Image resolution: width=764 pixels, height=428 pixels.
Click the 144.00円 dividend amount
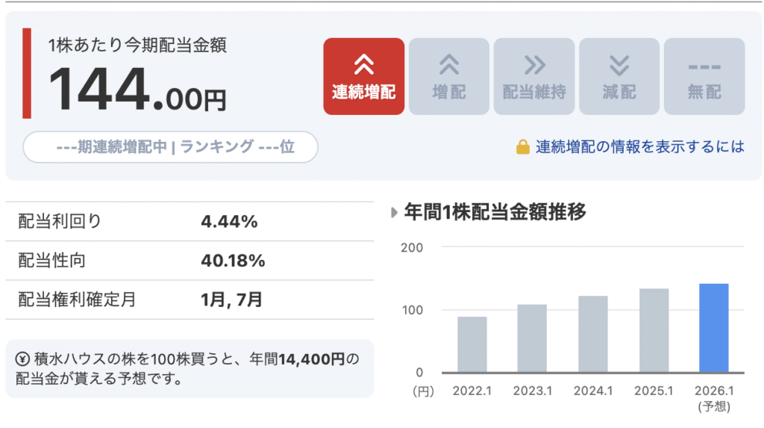pyautogui.click(x=137, y=91)
